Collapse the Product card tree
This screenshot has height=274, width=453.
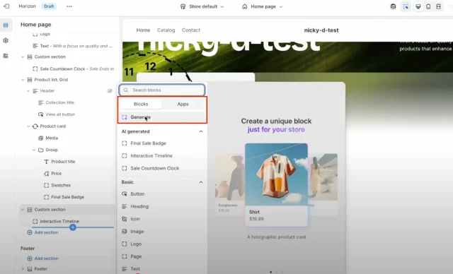tap(28, 126)
